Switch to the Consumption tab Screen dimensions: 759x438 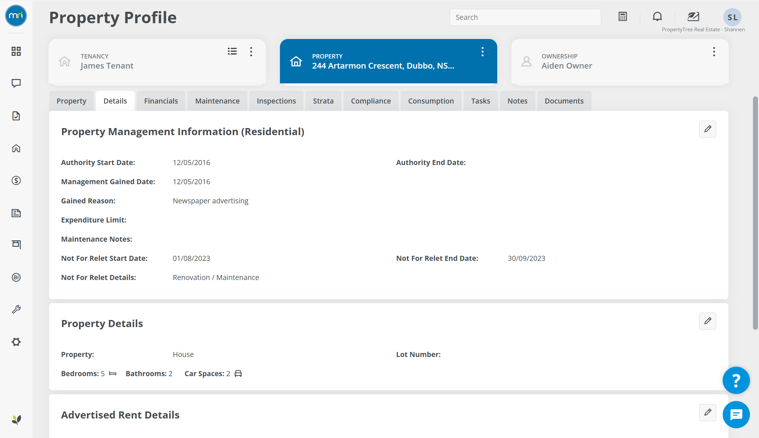[x=431, y=101]
